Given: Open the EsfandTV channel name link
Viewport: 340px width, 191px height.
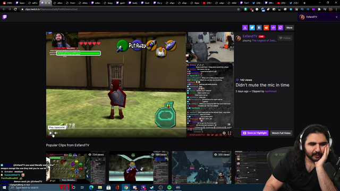Looking at the screenshot, I should coord(250,36).
